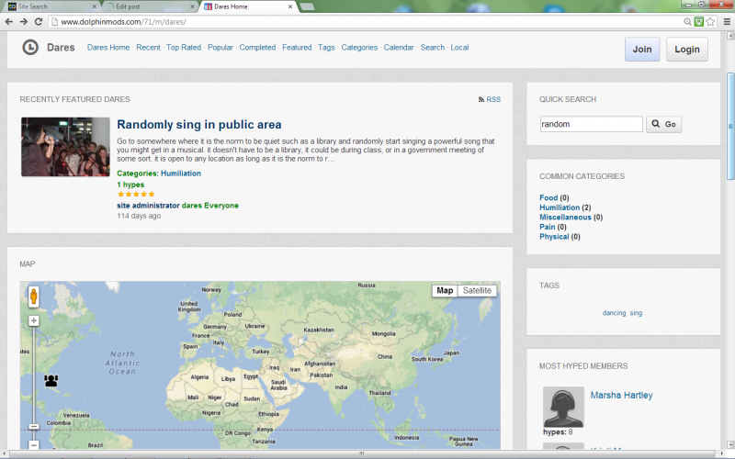Click the Dares clock logo icon
The width and height of the screenshot is (735, 459).
(x=30, y=48)
